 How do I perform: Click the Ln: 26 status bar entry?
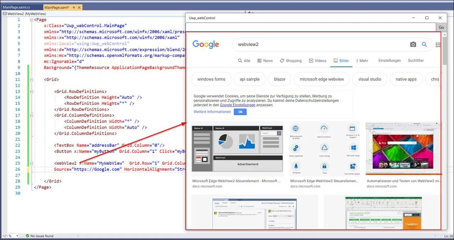click(449, 236)
